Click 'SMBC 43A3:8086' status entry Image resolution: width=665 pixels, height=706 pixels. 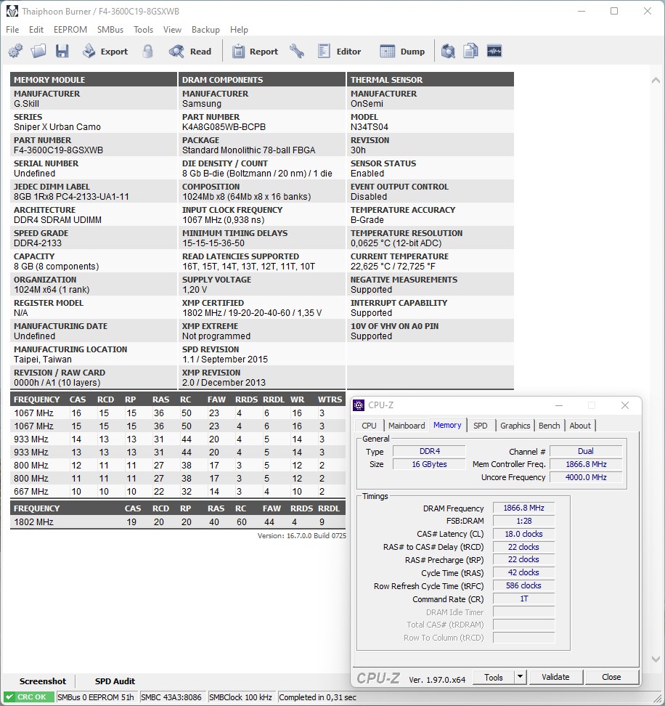(171, 697)
